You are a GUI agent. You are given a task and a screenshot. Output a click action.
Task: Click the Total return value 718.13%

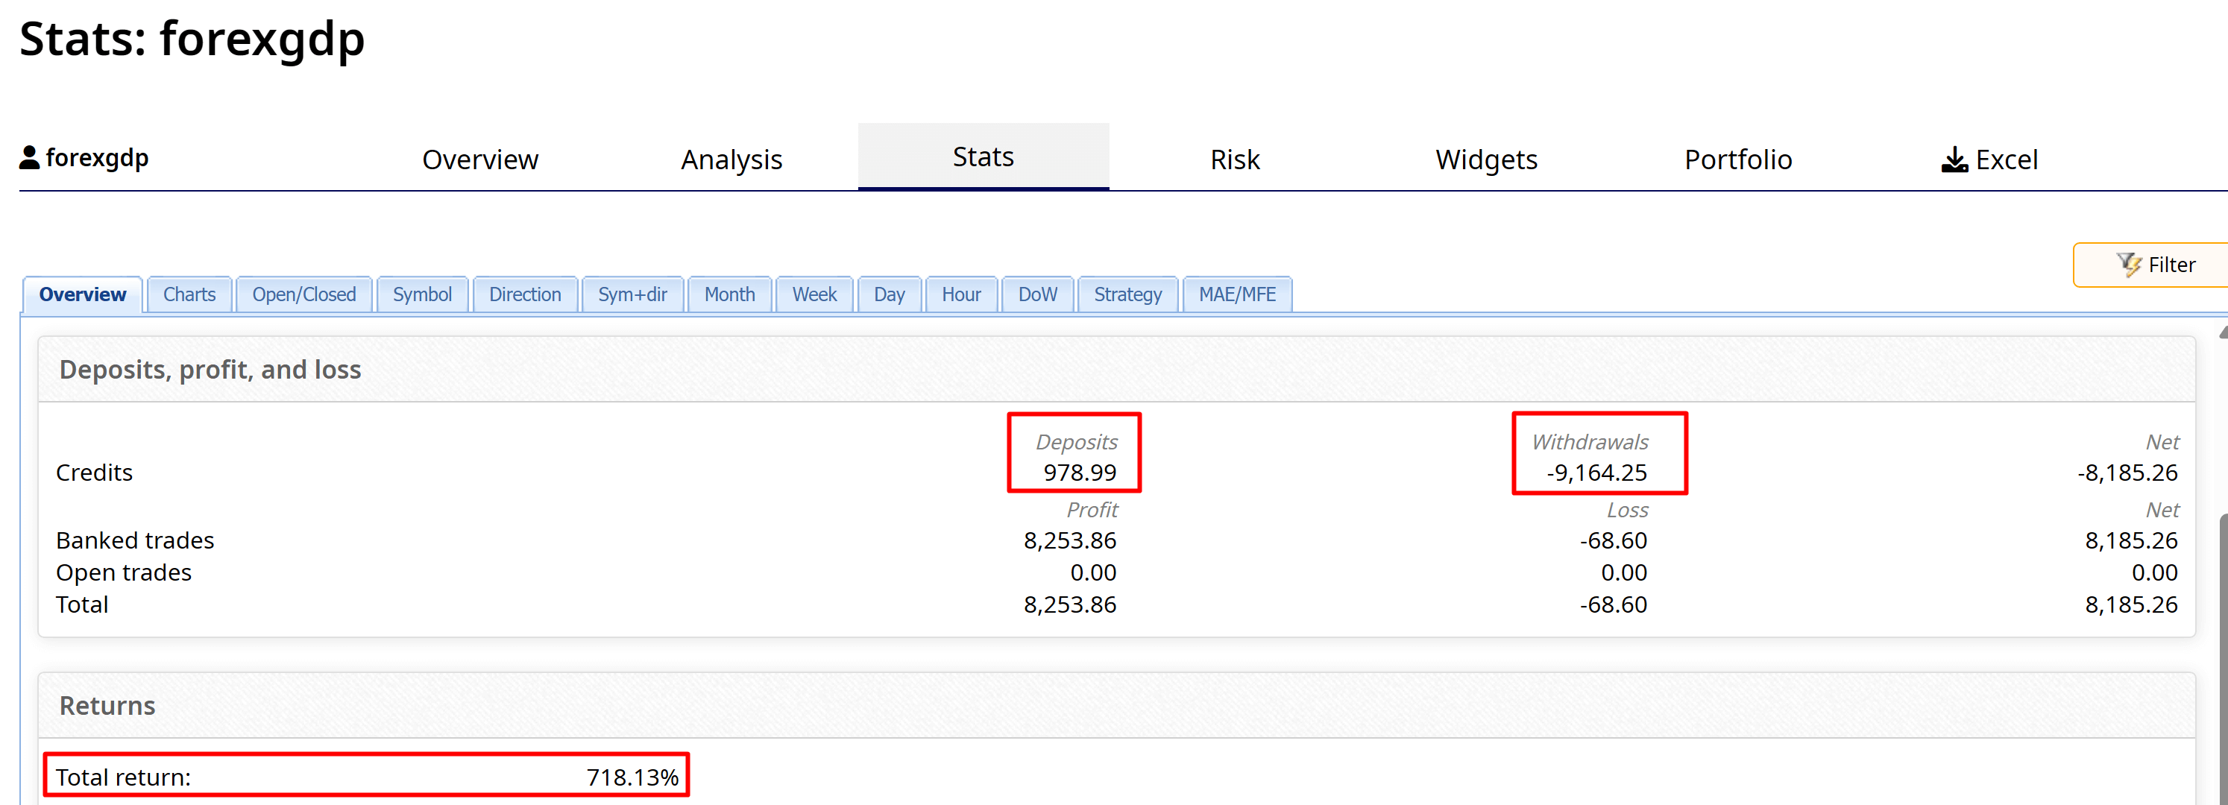click(x=632, y=777)
